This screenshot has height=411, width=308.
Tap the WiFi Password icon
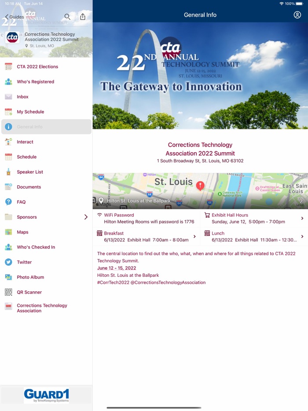[x=99, y=215]
